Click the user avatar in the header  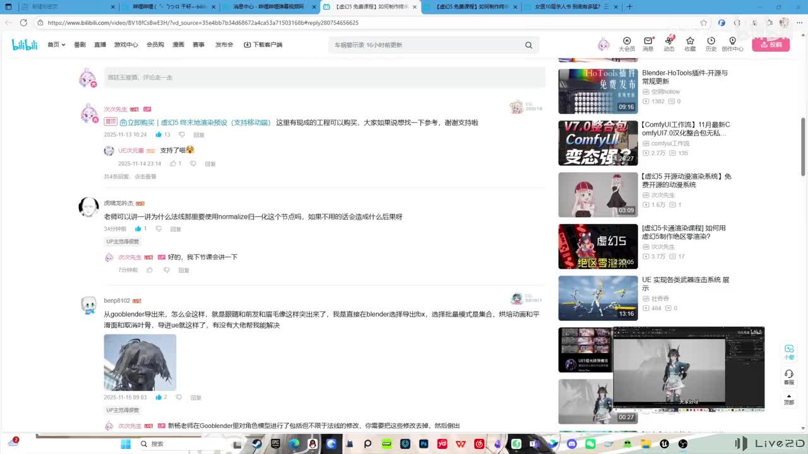click(x=603, y=44)
